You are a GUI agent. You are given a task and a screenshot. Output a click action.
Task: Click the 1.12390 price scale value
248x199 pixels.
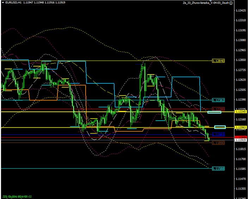tap(241, 99)
